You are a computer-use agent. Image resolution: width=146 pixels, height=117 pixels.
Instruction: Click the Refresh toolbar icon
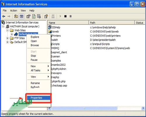point(34,16)
